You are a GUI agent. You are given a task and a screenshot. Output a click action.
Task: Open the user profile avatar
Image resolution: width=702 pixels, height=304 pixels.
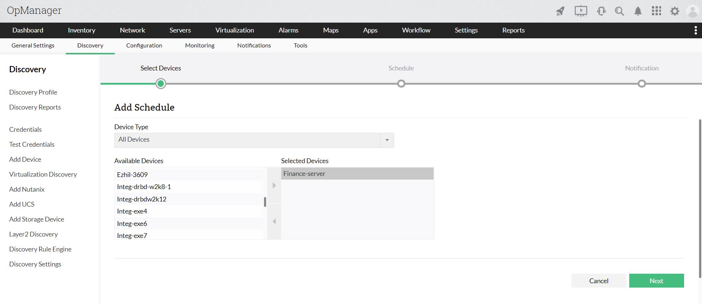pyautogui.click(x=693, y=11)
